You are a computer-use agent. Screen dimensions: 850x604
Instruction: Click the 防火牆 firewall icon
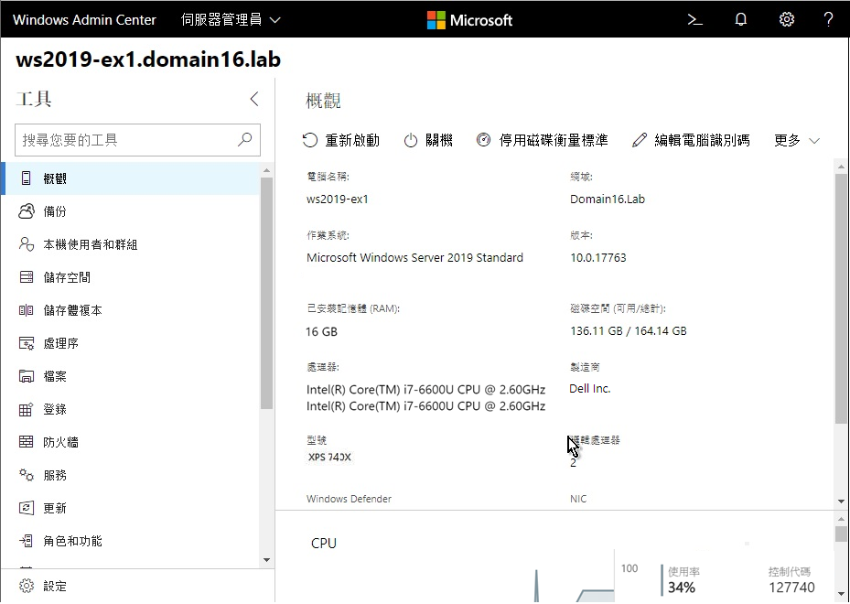(26, 442)
